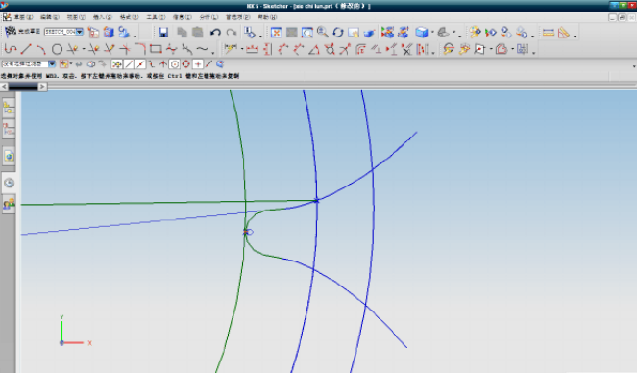Image resolution: width=637 pixels, height=373 pixels.
Task: Select the Rectangle sketch tool
Action: [x=156, y=50]
